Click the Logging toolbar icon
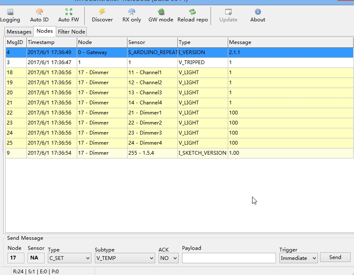 (10, 15)
